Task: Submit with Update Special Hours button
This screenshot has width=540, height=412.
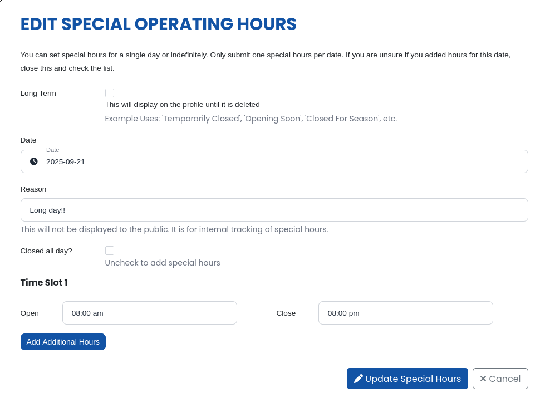Action: point(408,379)
